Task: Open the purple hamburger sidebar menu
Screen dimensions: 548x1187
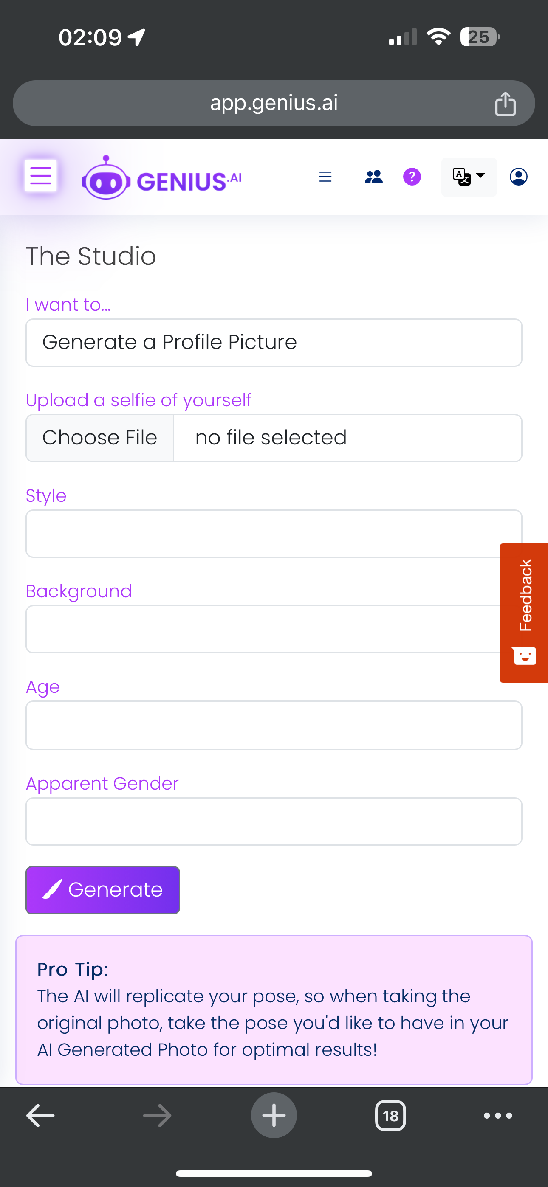Action: click(x=41, y=176)
